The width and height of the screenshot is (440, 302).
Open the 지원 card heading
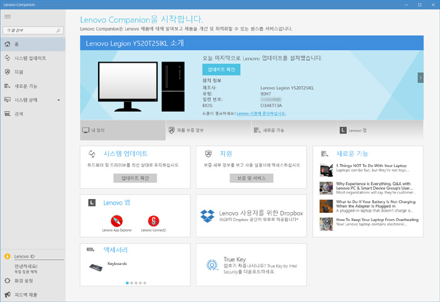point(226,154)
